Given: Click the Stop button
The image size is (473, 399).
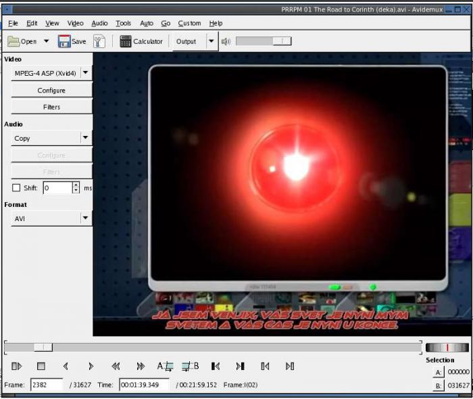Looking at the screenshot, I should [41, 367].
